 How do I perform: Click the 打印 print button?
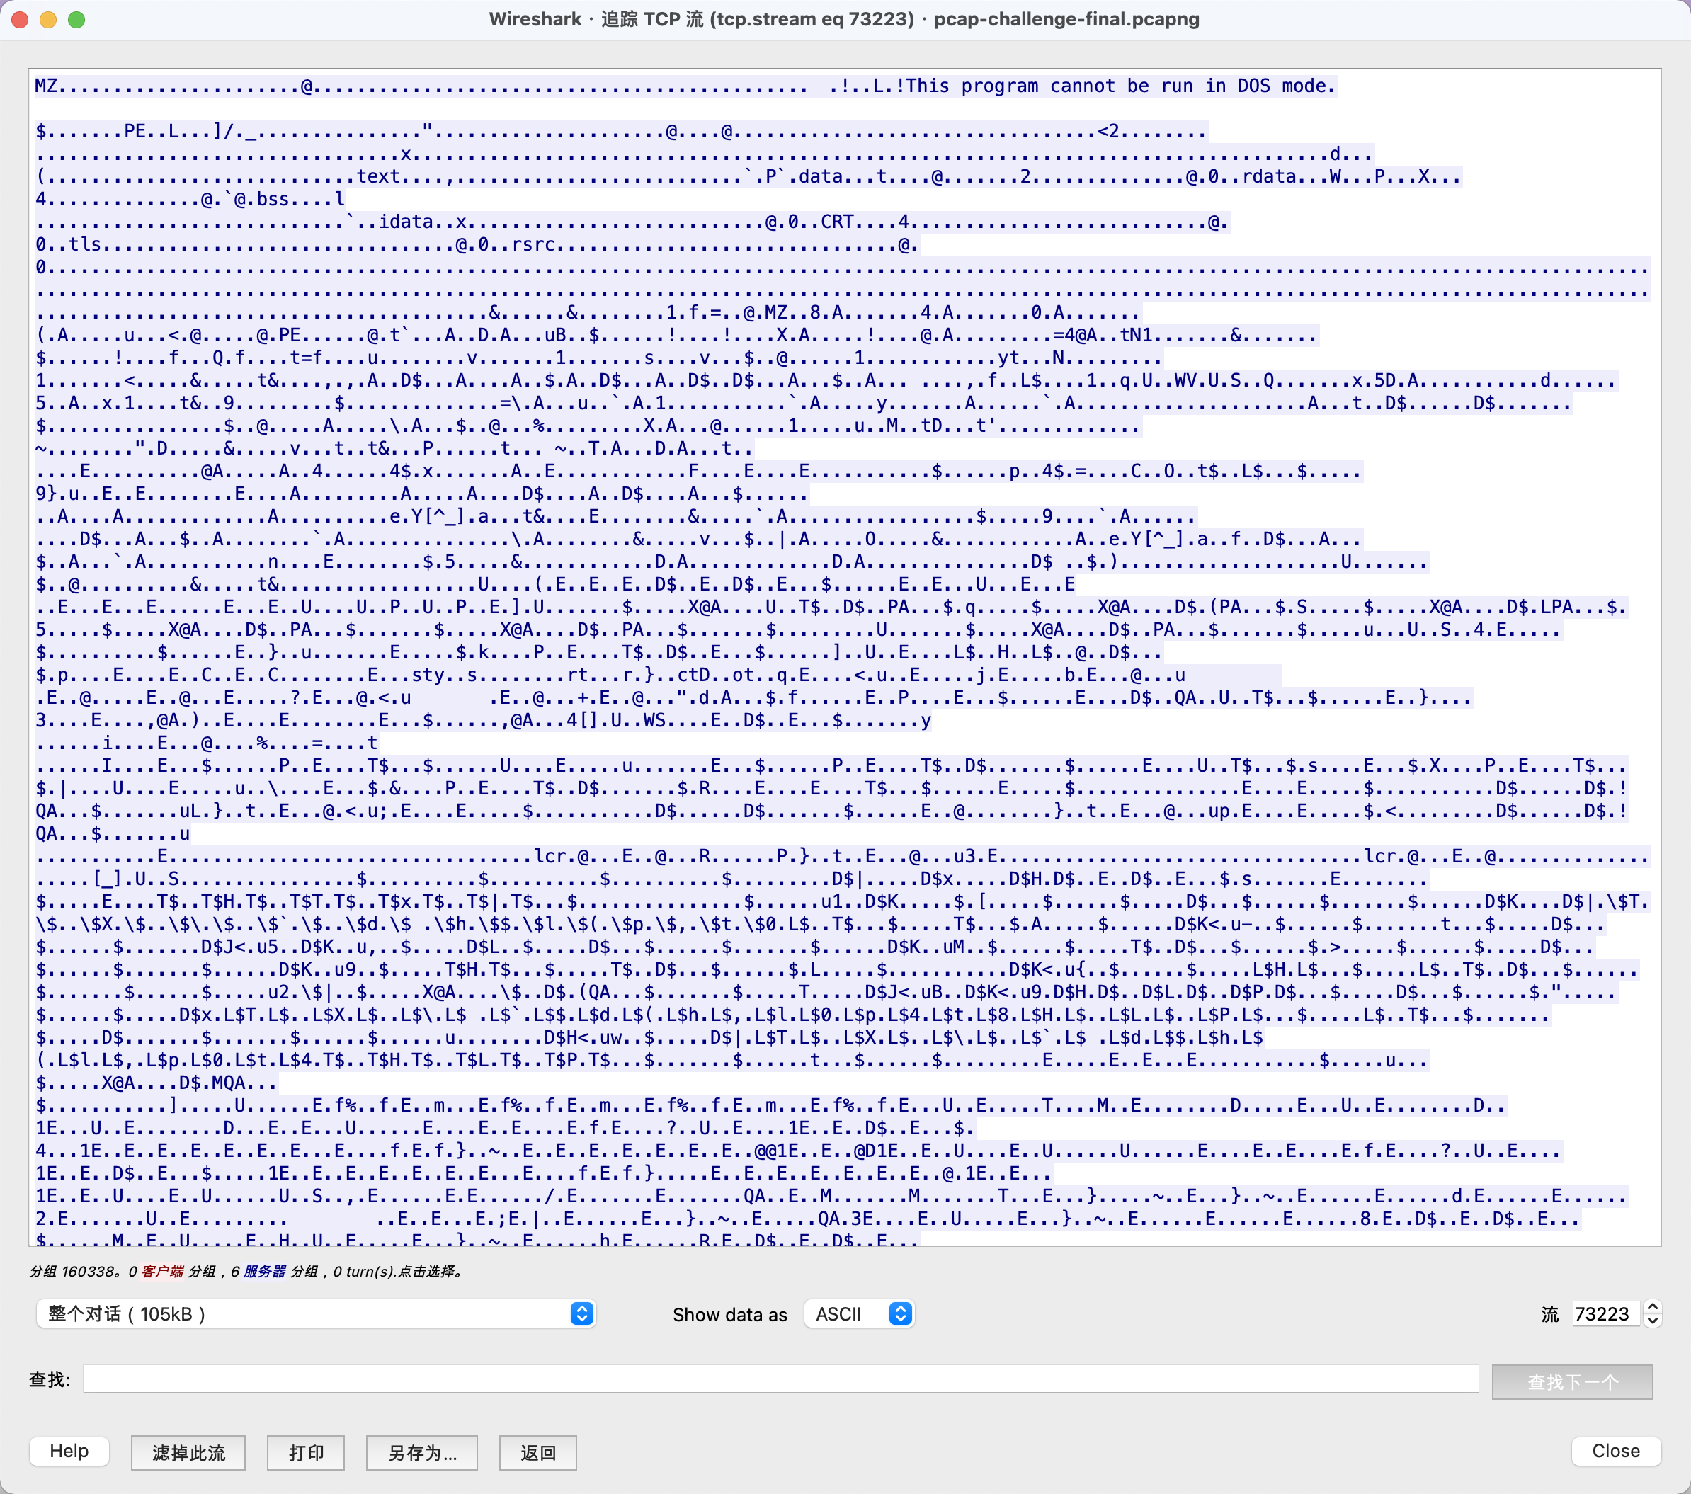tap(305, 1453)
